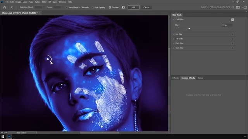Click the Blur slider handle
This screenshot has width=248, height=139.
point(189,28)
